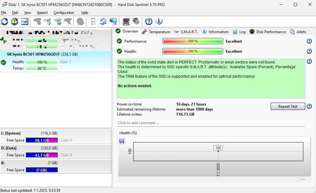316x193 pixels.
Task: Click the disk with clock badge icon
Action: pyautogui.click(x=48, y=21)
